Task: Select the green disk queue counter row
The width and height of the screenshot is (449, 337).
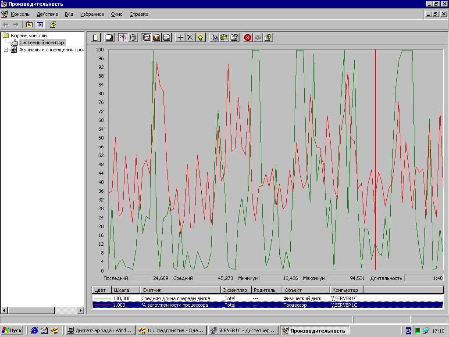Action: (x=175, y=298)
